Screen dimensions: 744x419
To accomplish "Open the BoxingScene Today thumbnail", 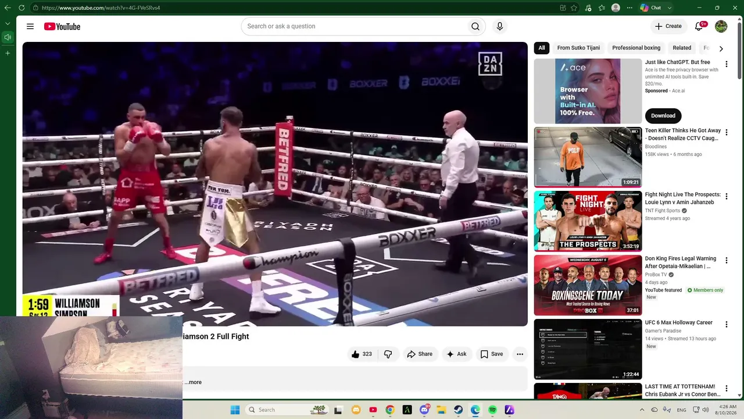I will pos(588,285).
